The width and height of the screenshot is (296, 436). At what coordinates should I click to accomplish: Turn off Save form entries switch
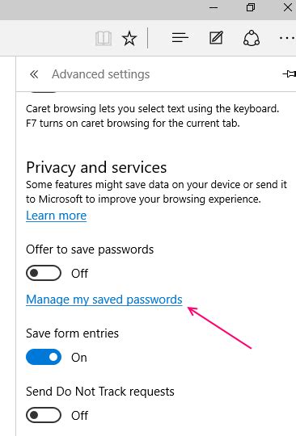[x=44, y=357]
